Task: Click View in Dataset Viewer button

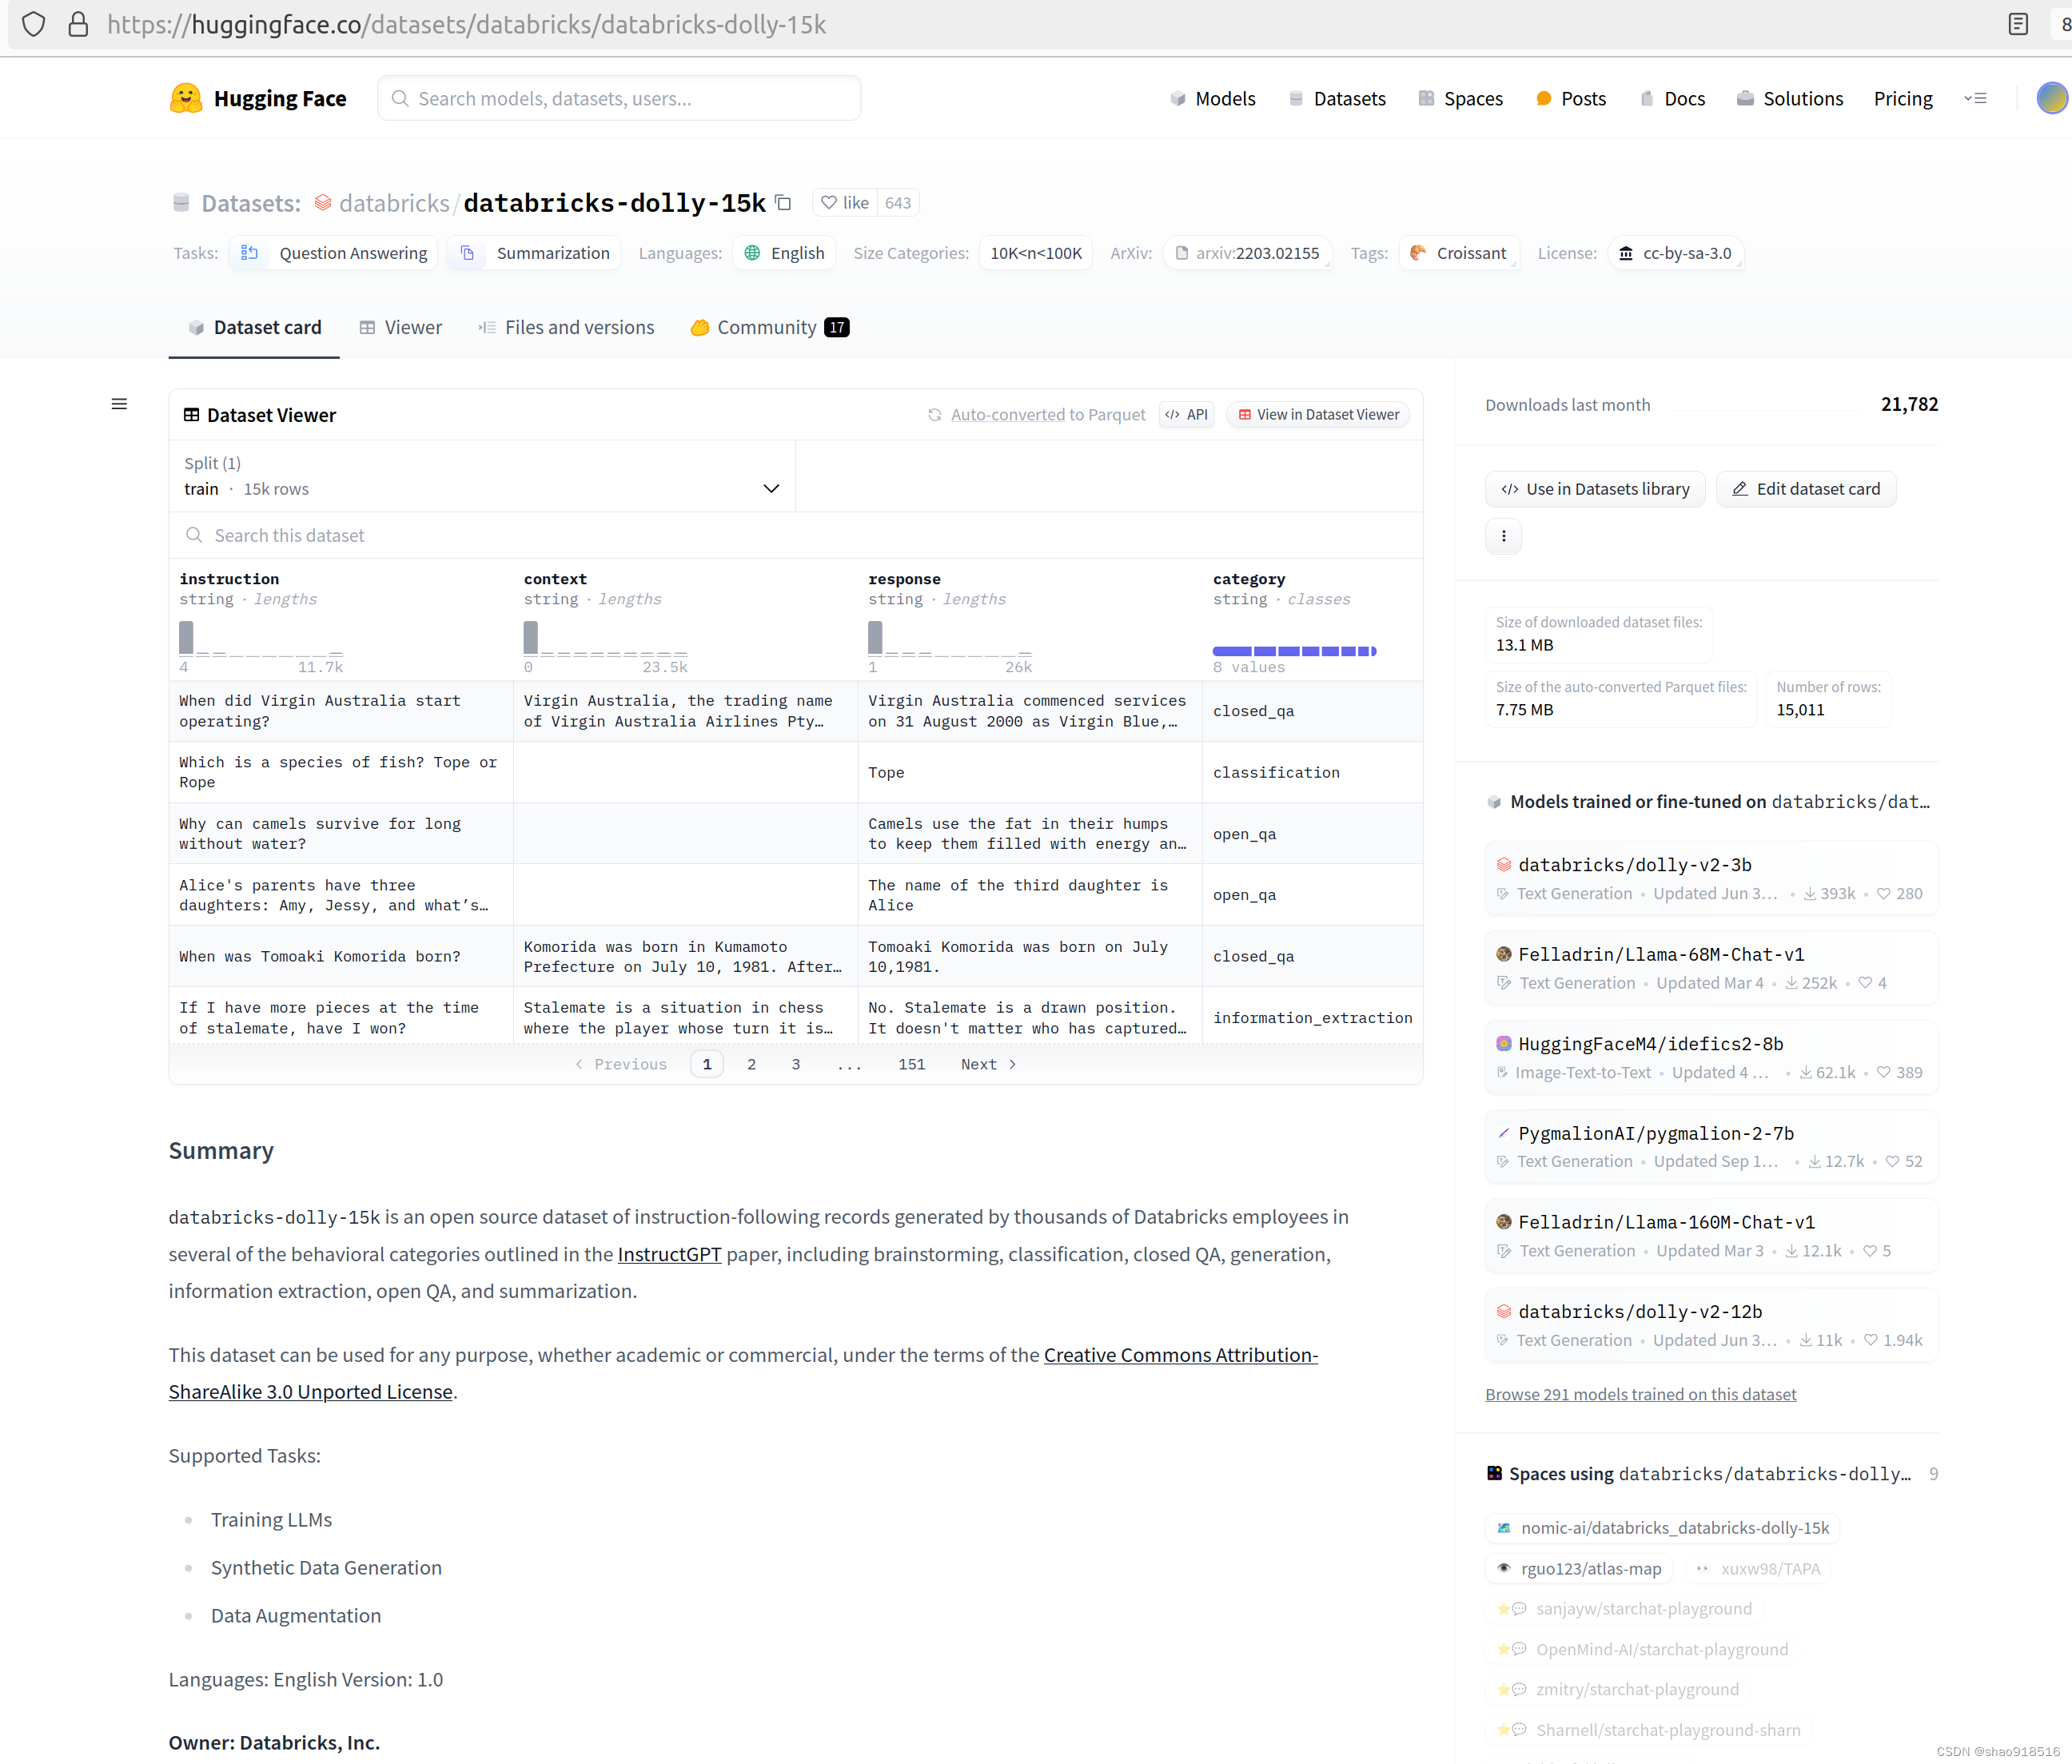Action: click(1317, 414)
